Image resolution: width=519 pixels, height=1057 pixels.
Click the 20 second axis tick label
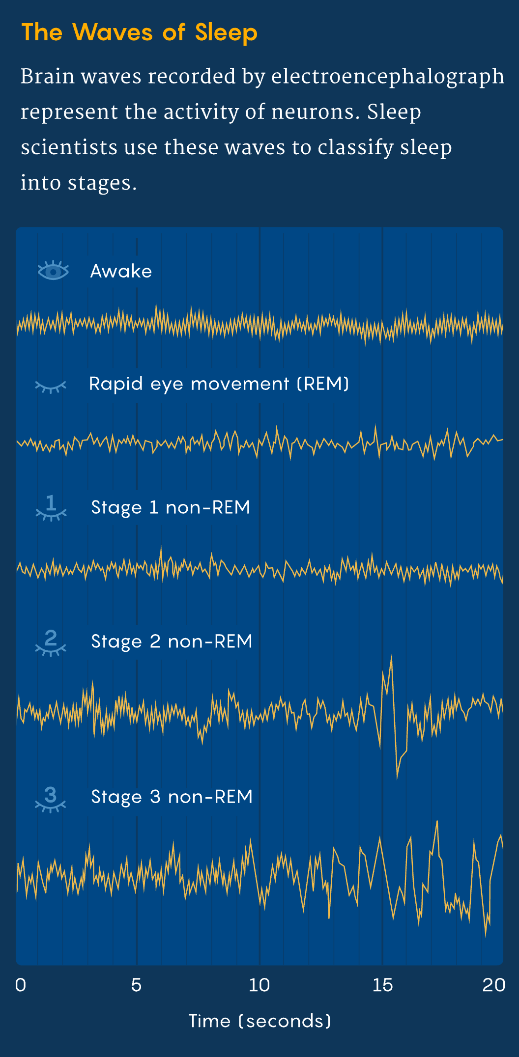493,985
